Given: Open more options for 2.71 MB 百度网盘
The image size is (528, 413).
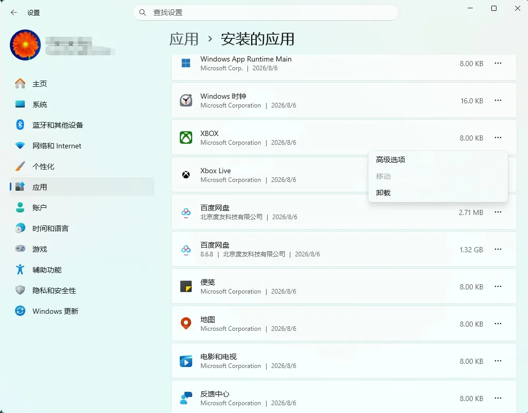Looking at the screenshot, I should pos(498,212).
